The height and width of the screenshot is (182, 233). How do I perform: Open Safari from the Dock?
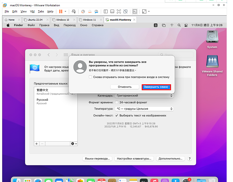[38, 180]
